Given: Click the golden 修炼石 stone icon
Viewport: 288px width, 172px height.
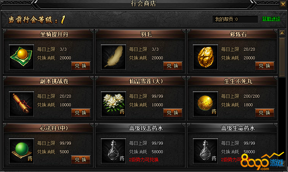Looking at the screenshot, I should point(205,57).
